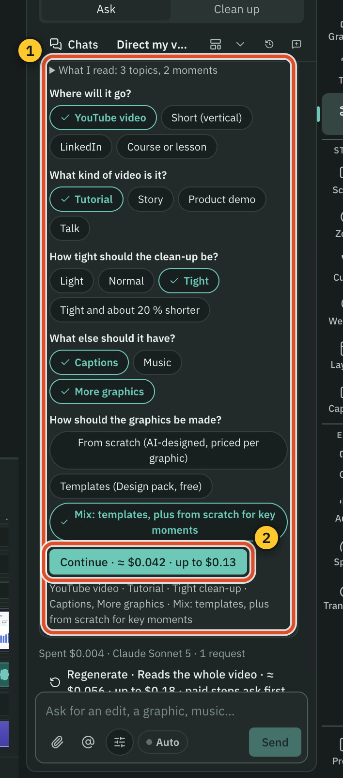Image resolution: width=343 pixels, height=778 pixels.
Task: Click the Continue ≈ $0.042 button
Action: click(148, 562)
